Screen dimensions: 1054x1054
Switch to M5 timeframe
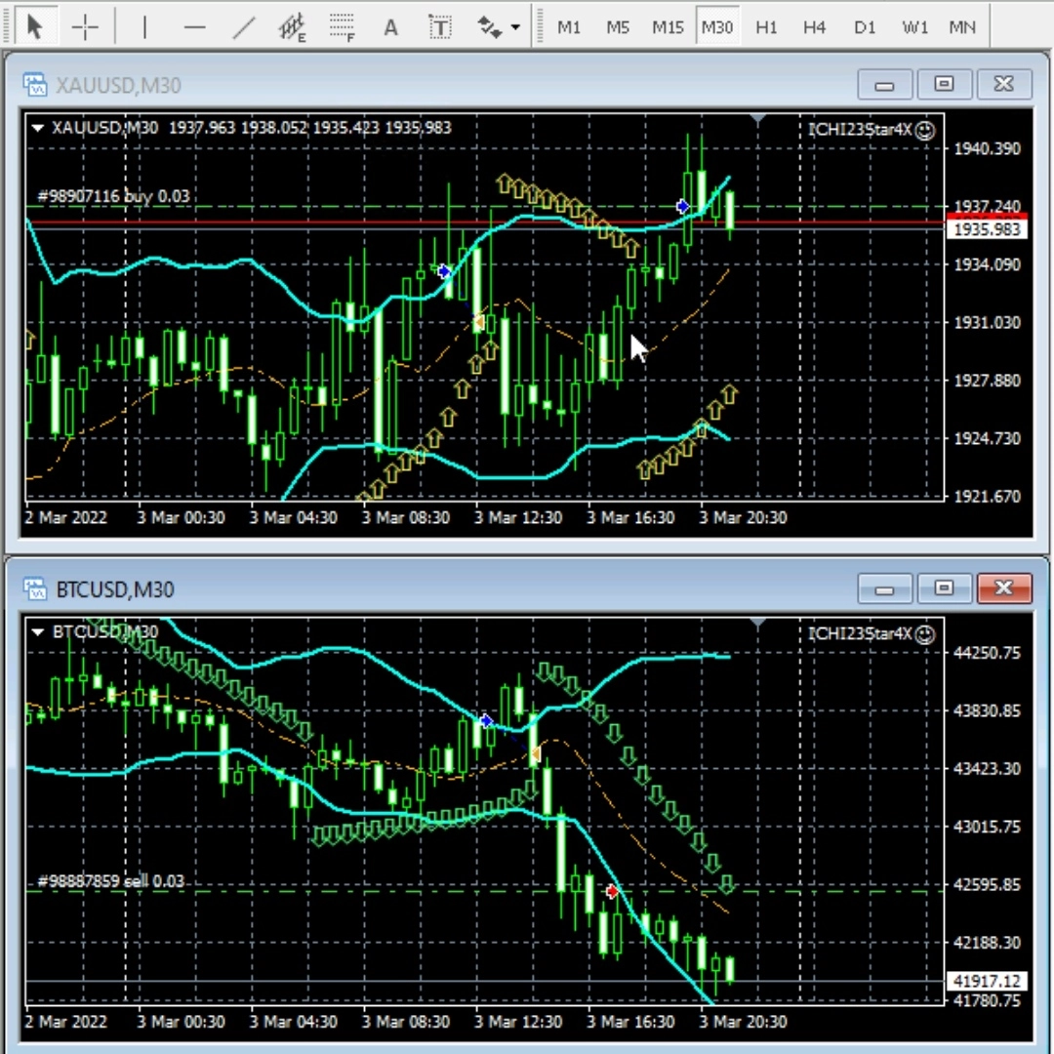point(618,27)
